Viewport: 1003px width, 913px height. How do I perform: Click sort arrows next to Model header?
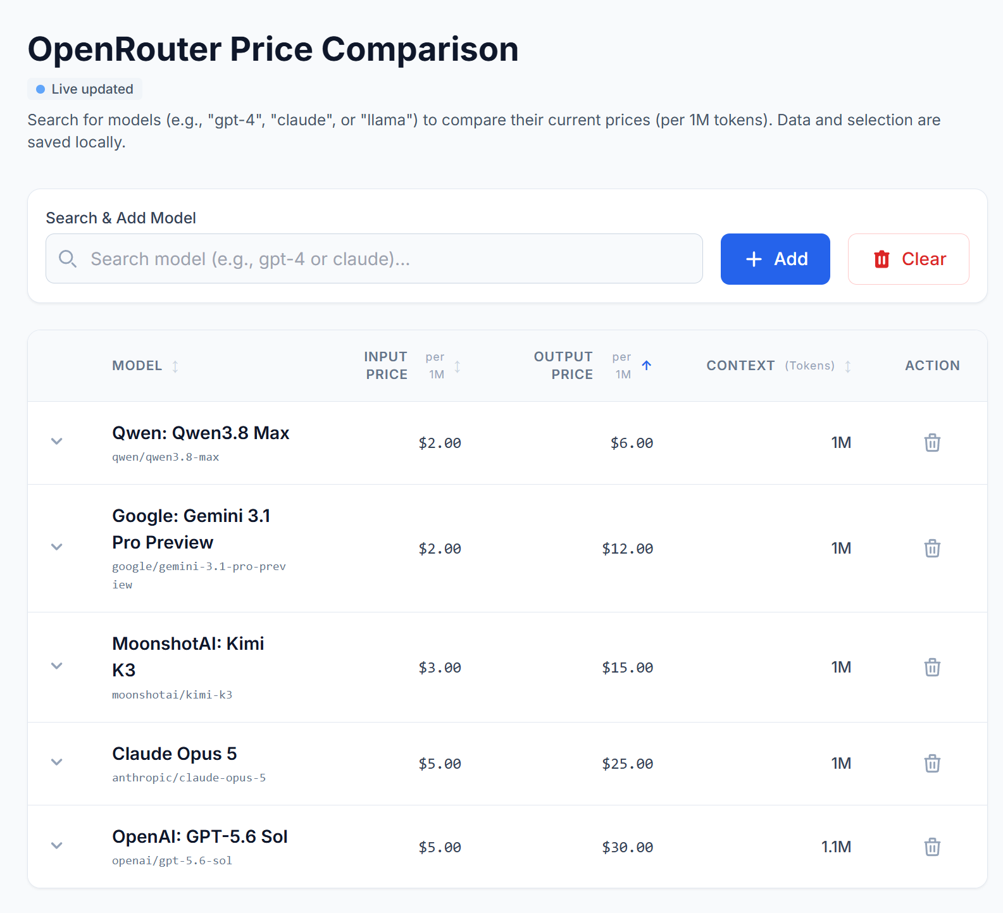click(x=175, y=366)
